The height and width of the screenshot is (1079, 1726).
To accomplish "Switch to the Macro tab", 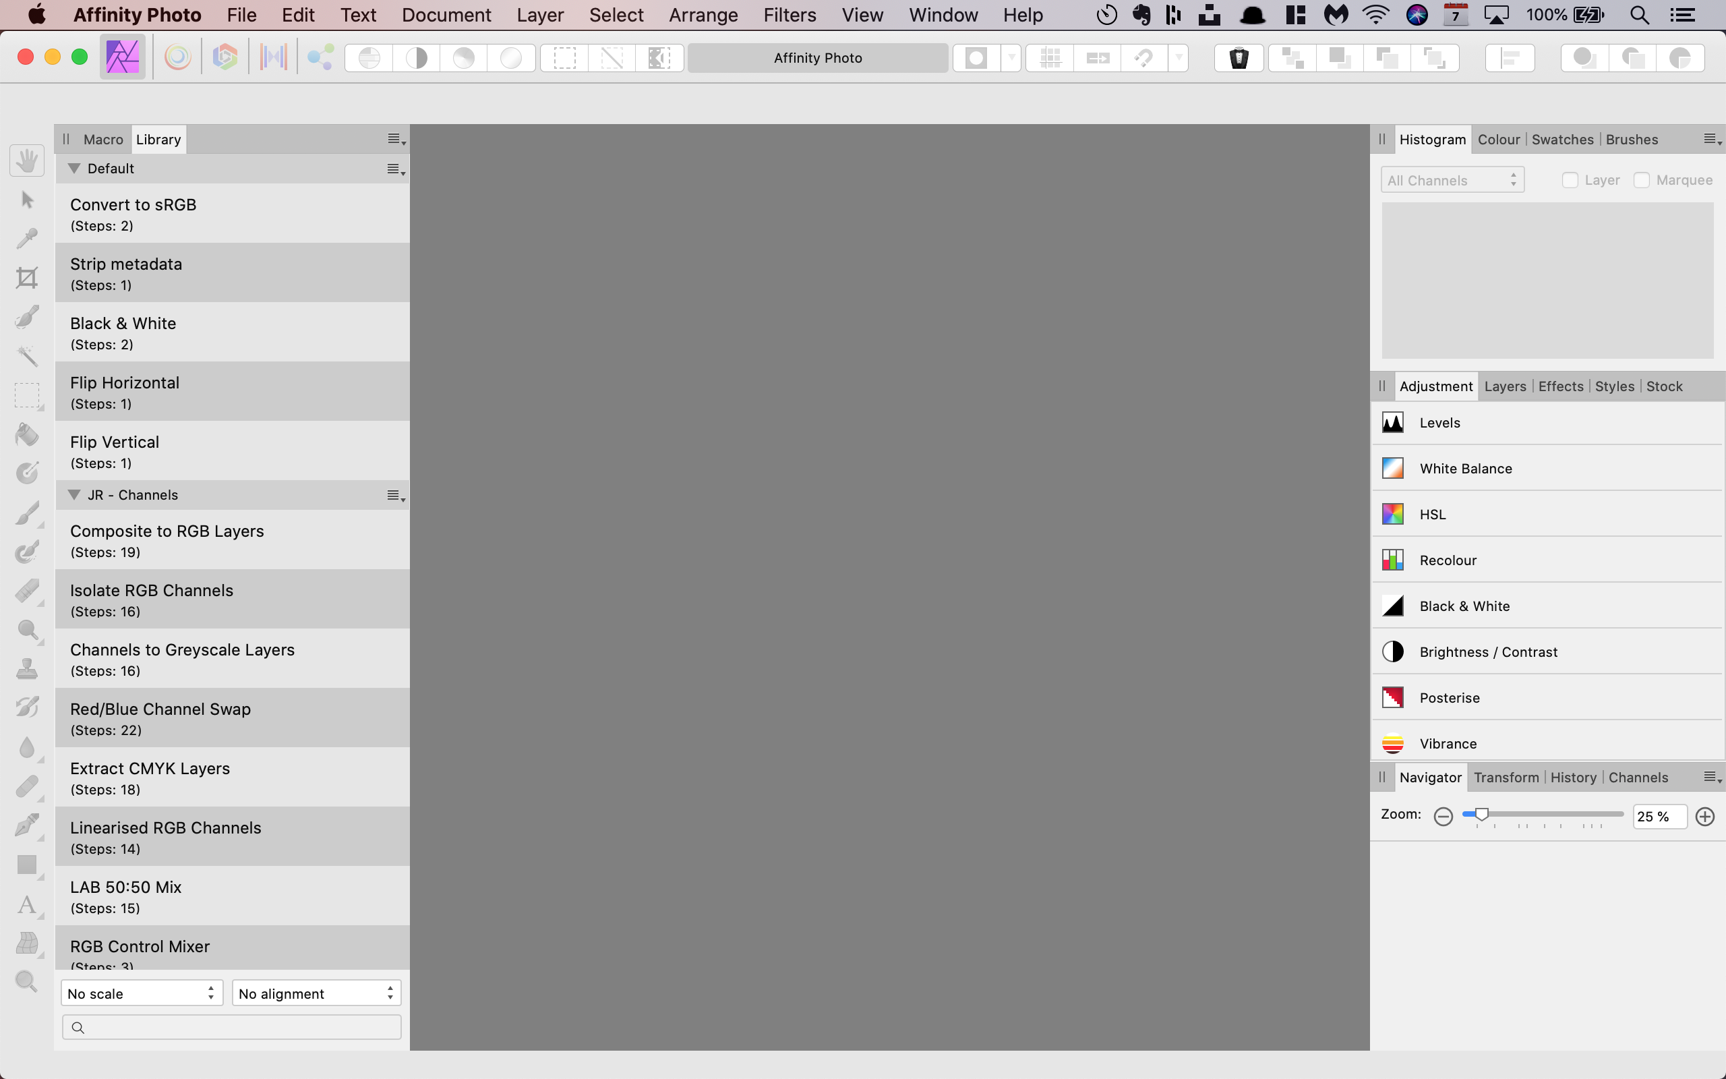I will click(102, 139).
